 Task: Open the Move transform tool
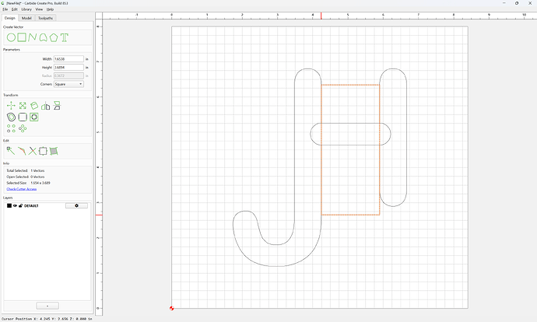11,106
